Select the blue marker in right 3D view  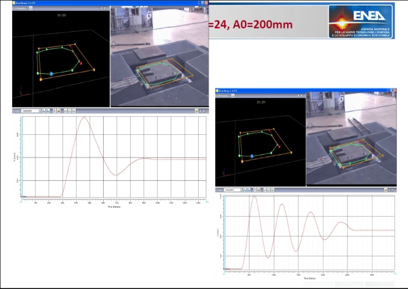click(x=252, y=156)
